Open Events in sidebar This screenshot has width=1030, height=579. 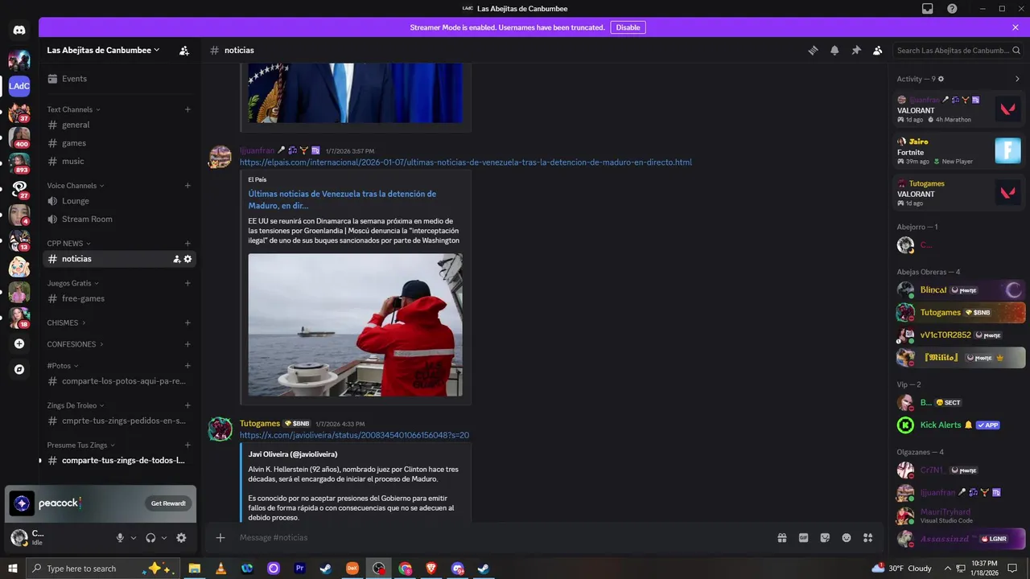pos(119,79)
